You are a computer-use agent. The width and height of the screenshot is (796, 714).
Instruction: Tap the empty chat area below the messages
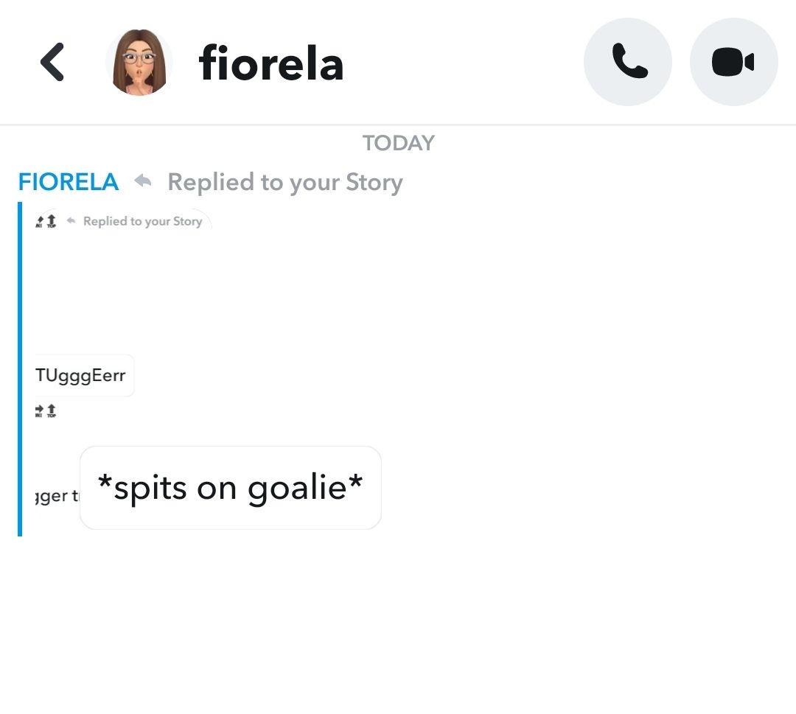[398, 626]
